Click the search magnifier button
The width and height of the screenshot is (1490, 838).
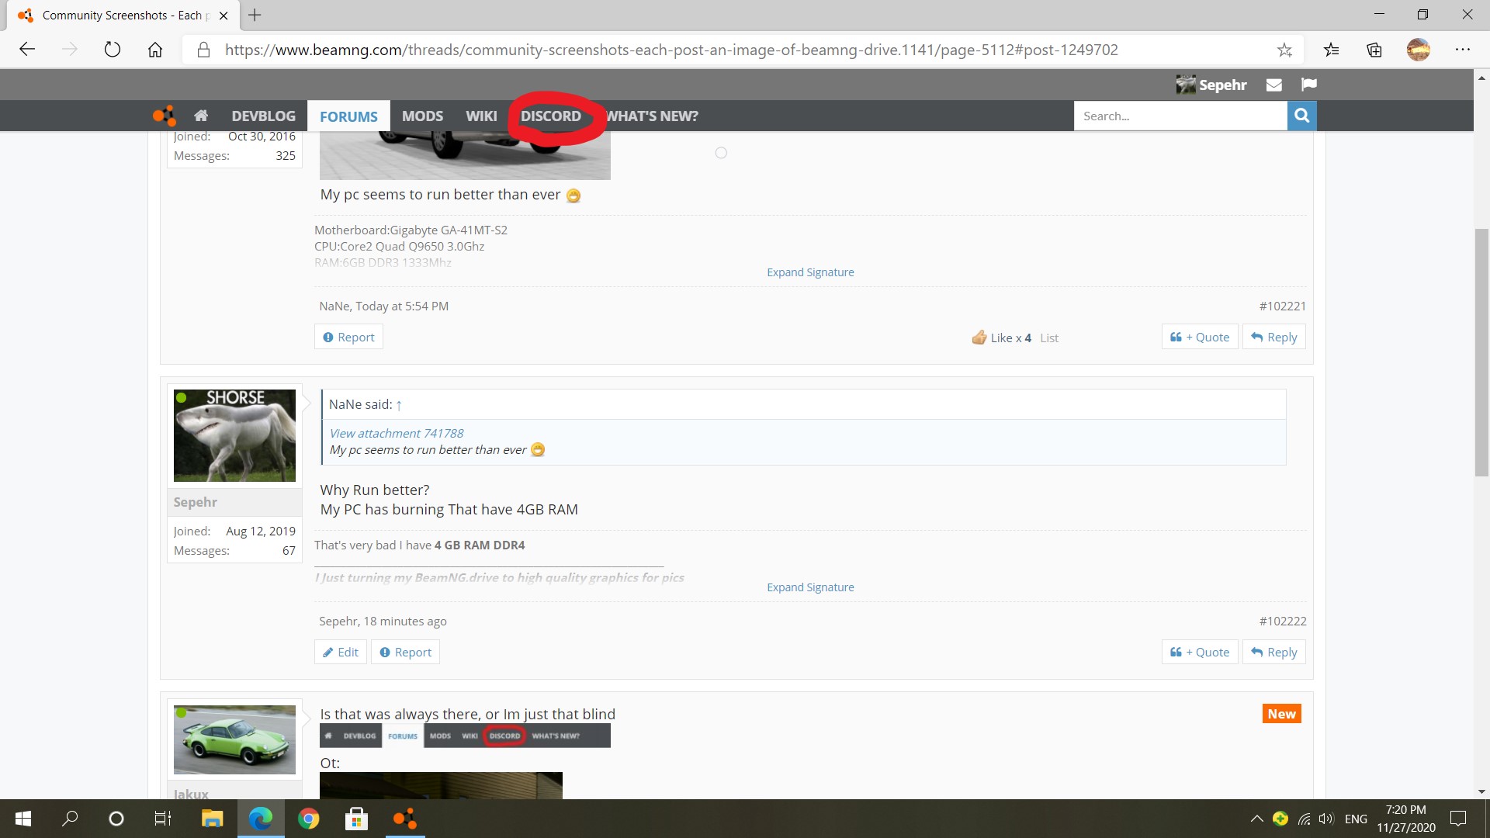[1301, 116]
